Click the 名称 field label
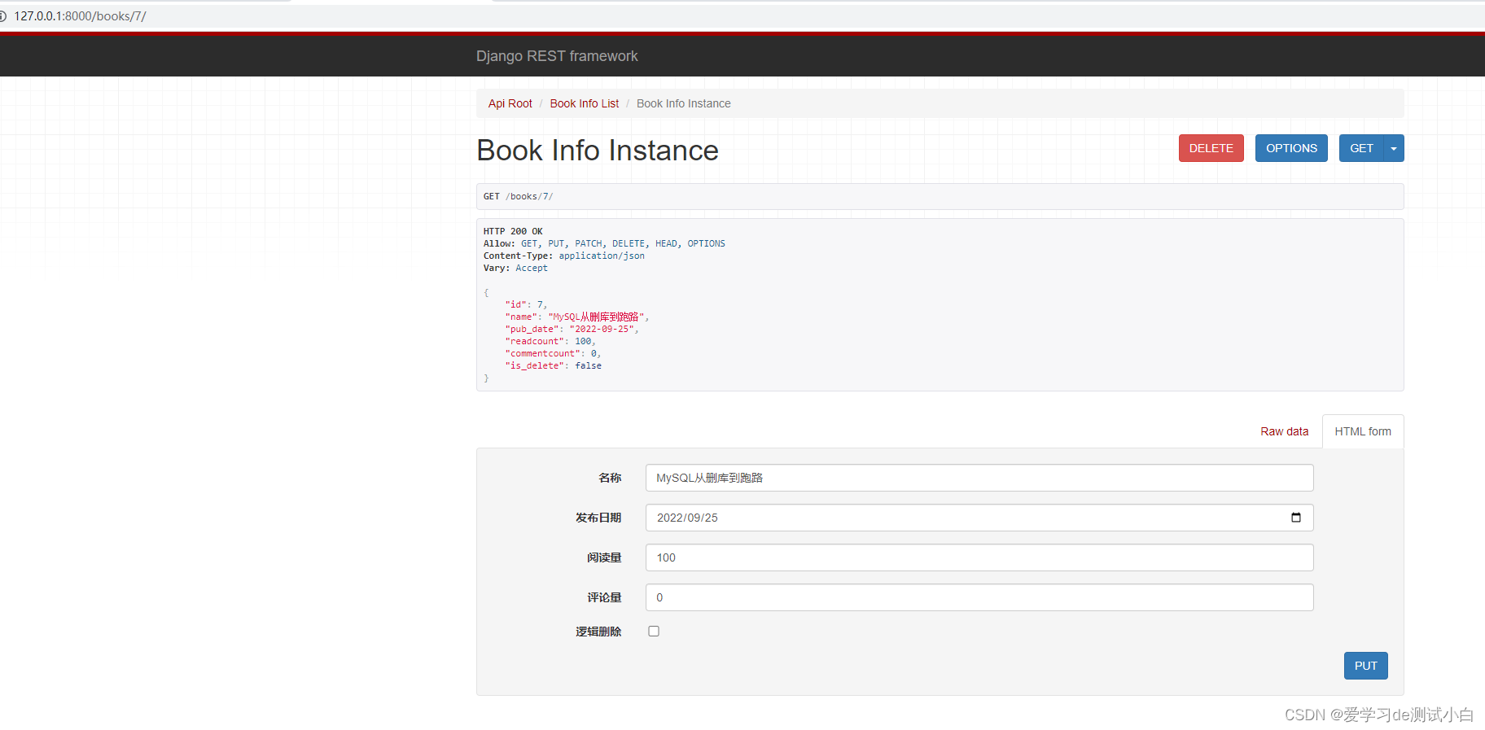1485x730 pixels. [x=610, y=478]
